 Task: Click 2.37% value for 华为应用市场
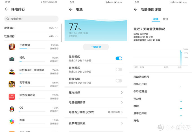(x=55, y=95)
